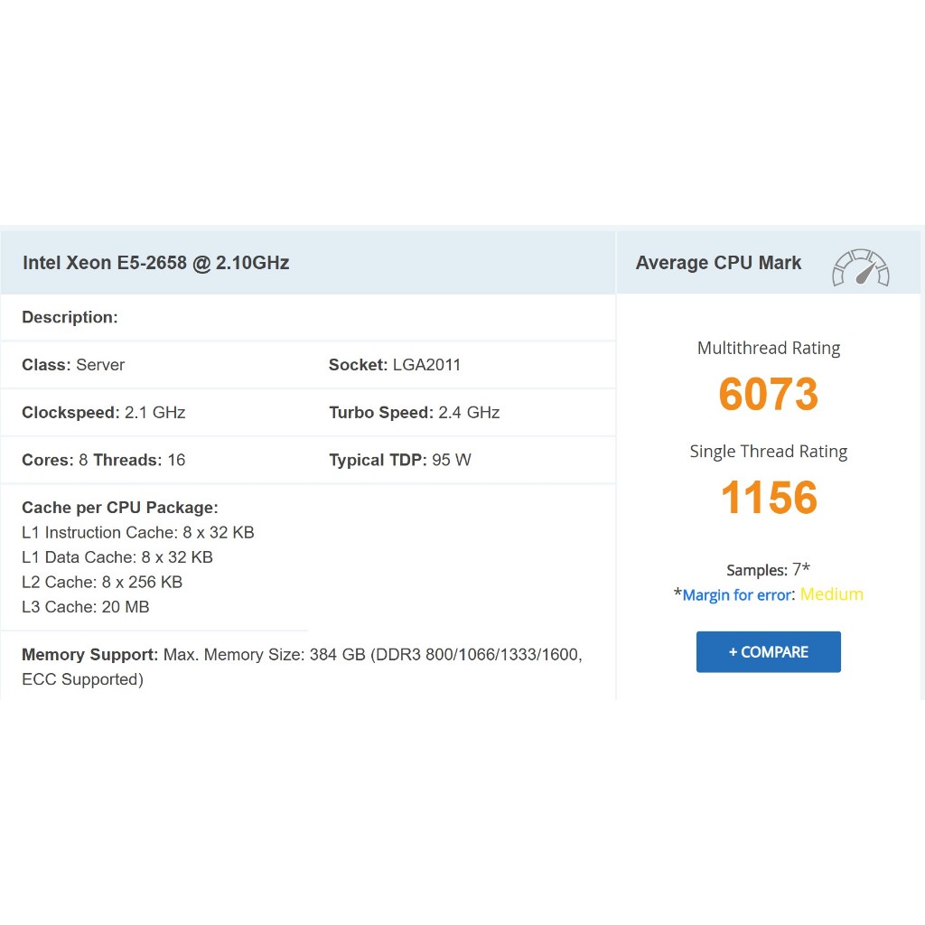Click the Samples: 7* text
925x925 pixels.
pyautogui.click(x=768, y=570)
